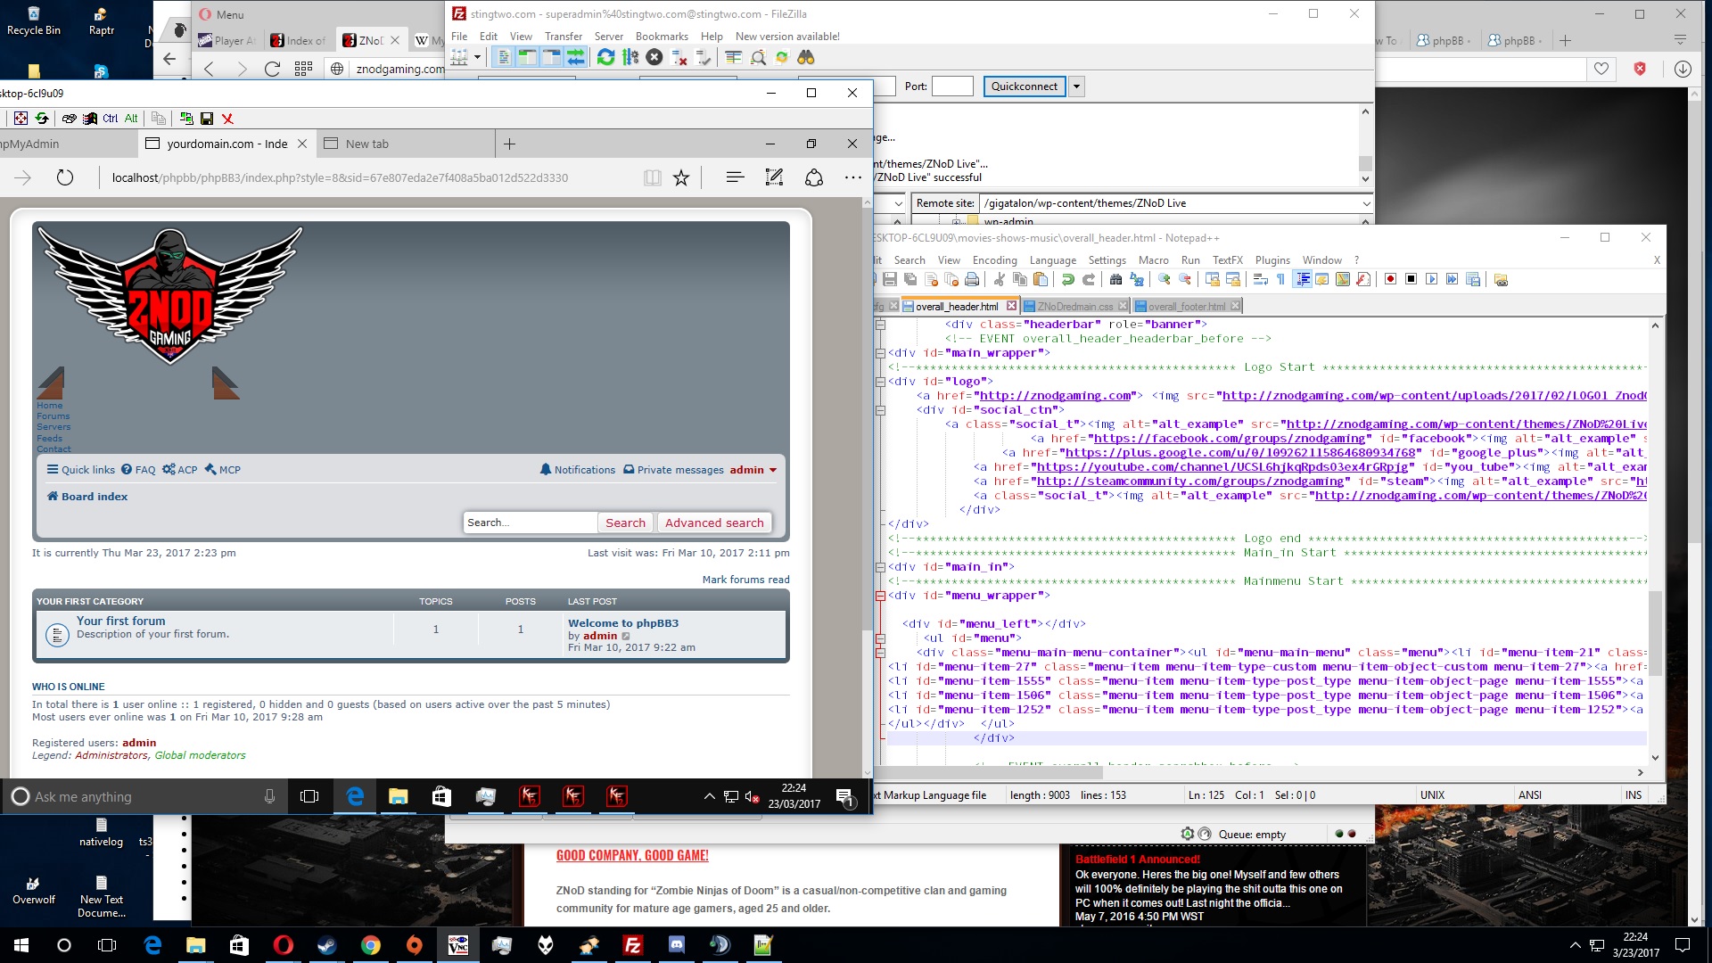Click Advanced search button in forum
The width and height of the screenshot is (1712, 963).
pyautogui.click(x=713, y=523)
